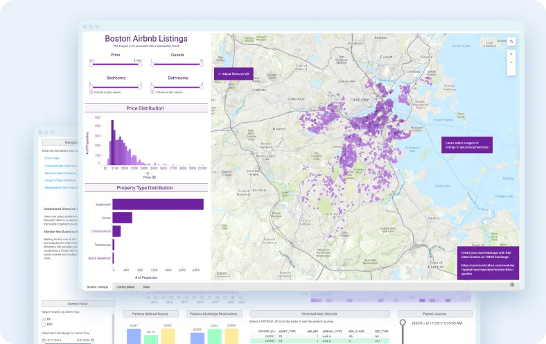Click the Waltham label on the map

pos(258,90)
